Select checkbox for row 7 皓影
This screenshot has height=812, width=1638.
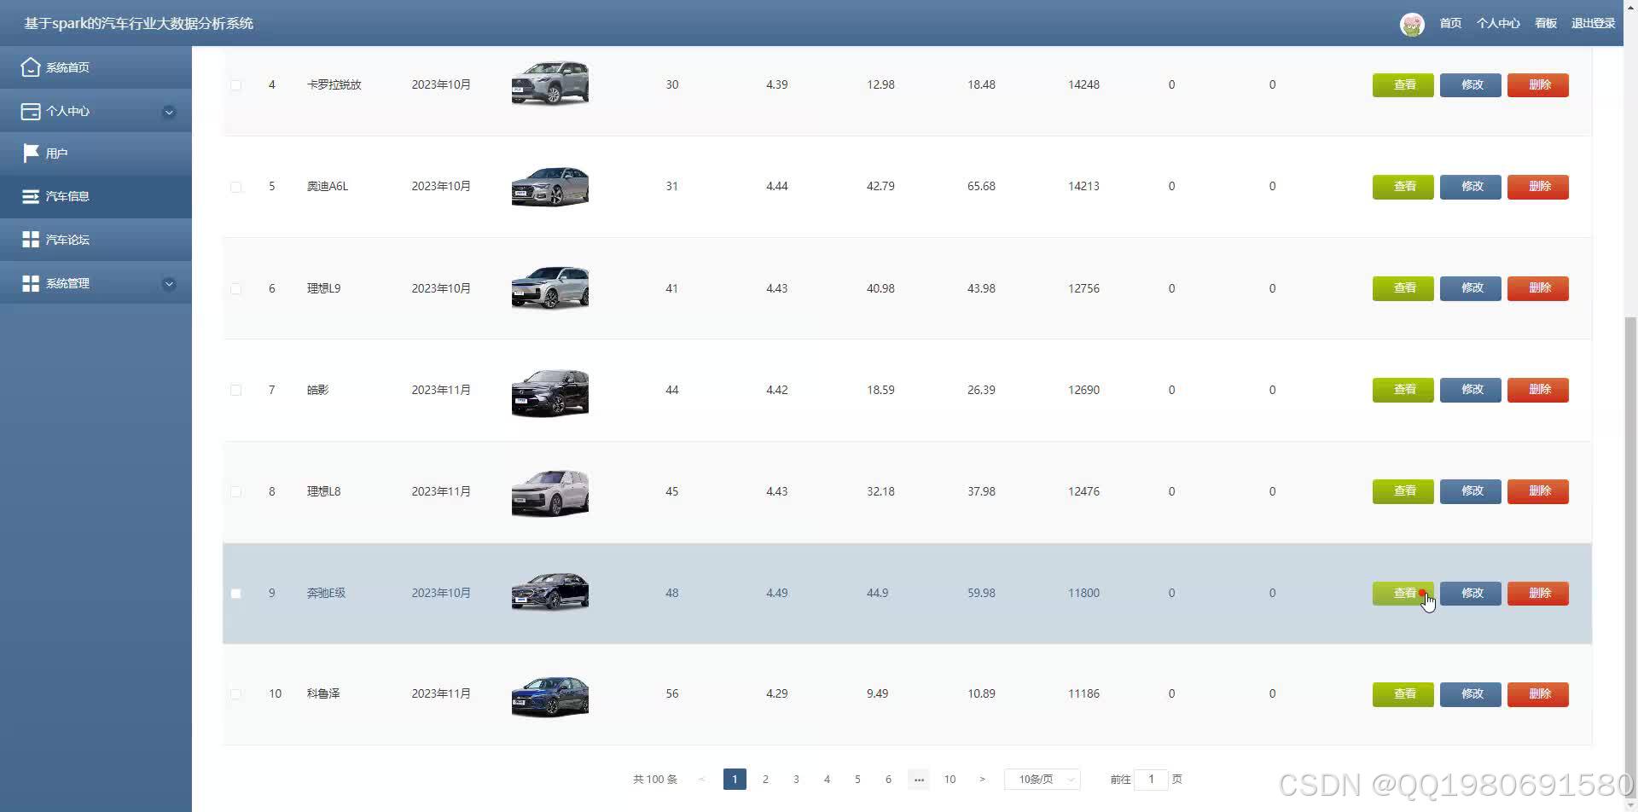click(x=235, y=390)
